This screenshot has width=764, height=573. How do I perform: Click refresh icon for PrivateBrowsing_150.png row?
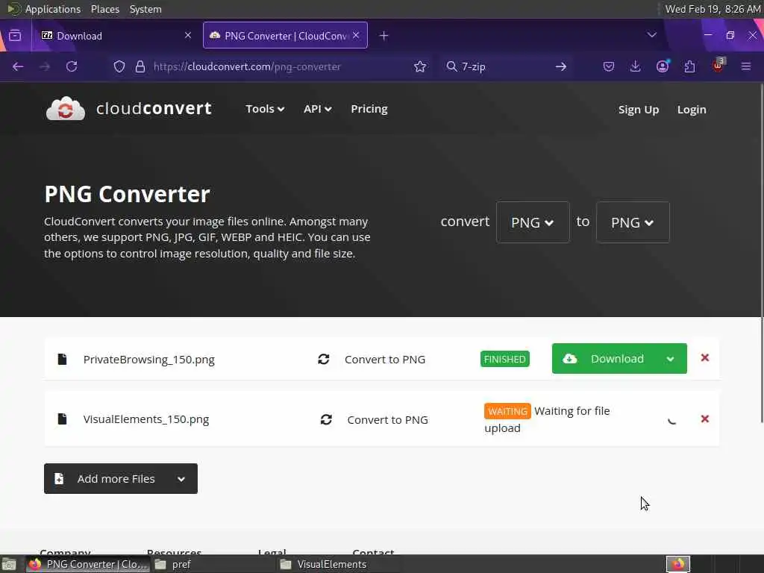(324, 359)
